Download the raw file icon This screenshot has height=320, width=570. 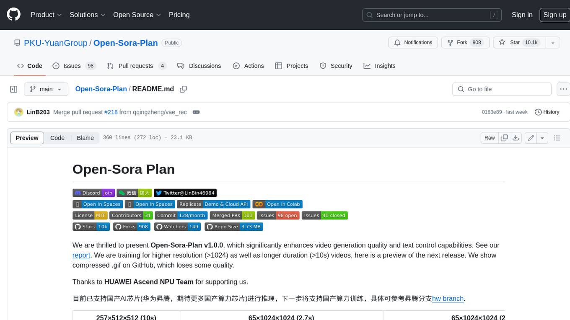(x=516, y=138)
